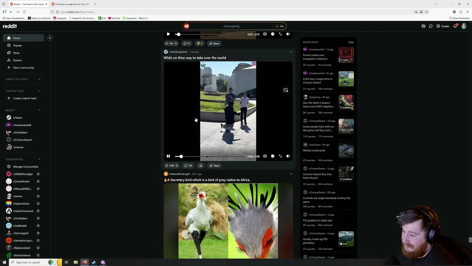
Task: Open the r/NatureIsFuckingLit subreddit link
Action: 179,174
